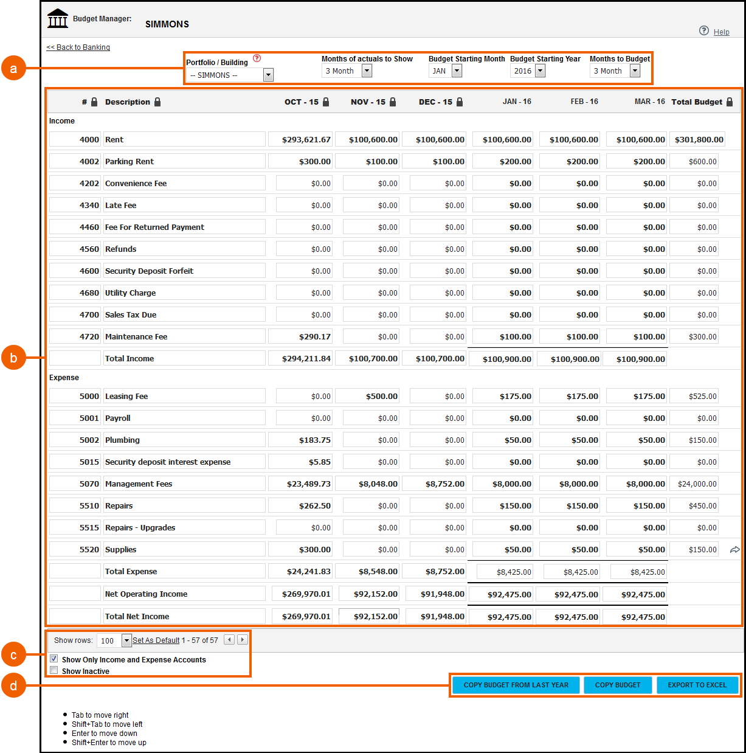Toggle the DEC - 15 column lock icon
746x753 pixels.
(x=460, y=102)
